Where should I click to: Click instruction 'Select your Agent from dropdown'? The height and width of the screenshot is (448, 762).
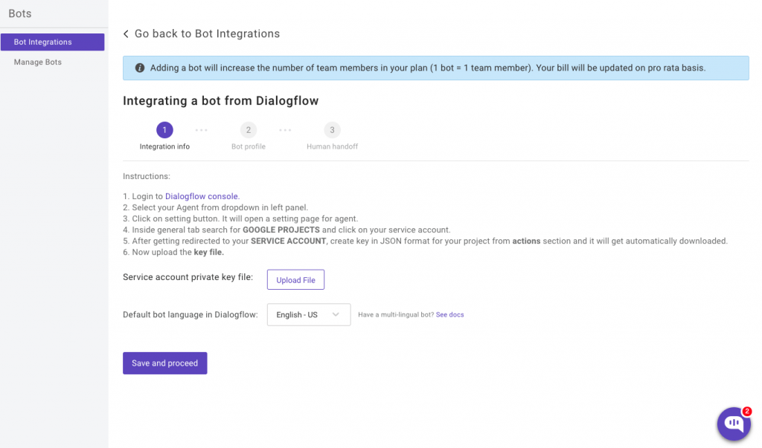[x=215, y=208]
